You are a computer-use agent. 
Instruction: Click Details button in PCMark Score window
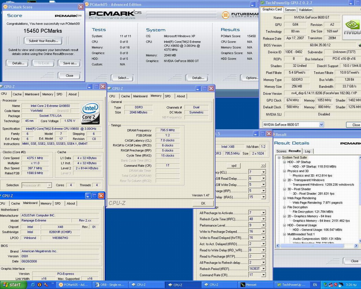18,63
